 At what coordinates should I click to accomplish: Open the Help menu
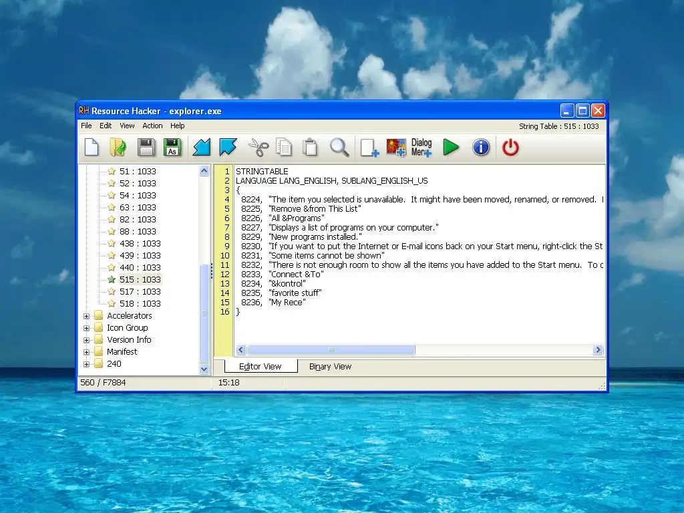coord(178,126)
